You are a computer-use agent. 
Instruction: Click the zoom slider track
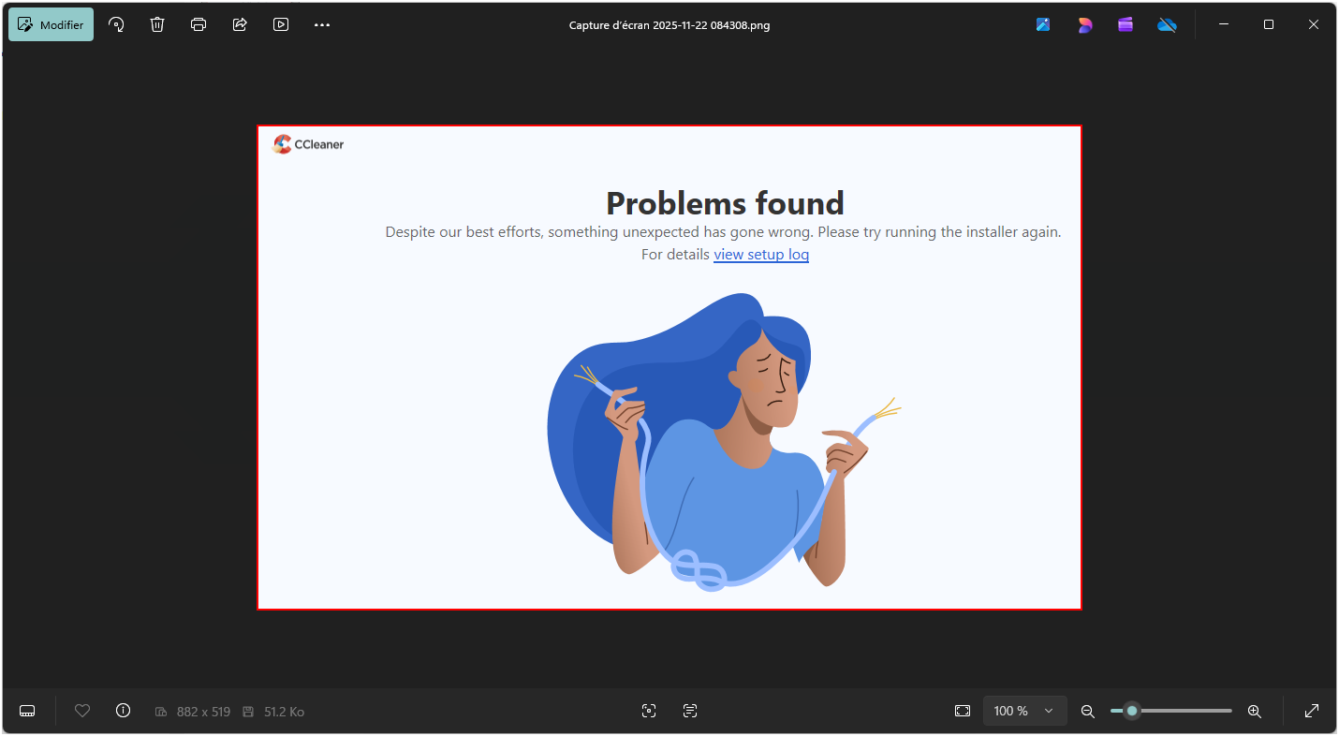(x=1180, y=711)
